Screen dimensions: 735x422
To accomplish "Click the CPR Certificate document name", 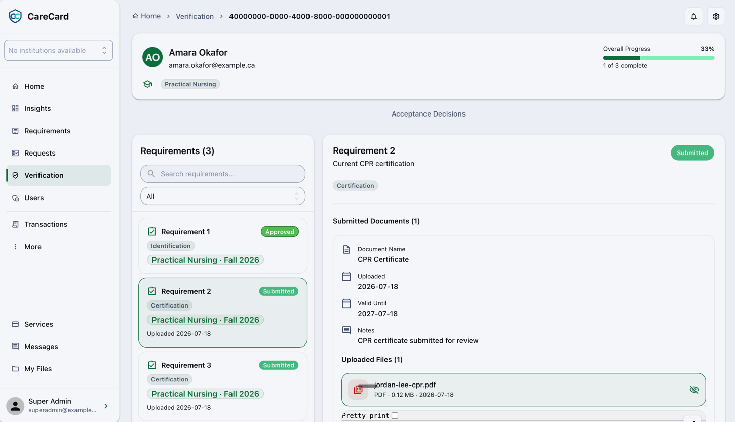I will pos(383,259).
